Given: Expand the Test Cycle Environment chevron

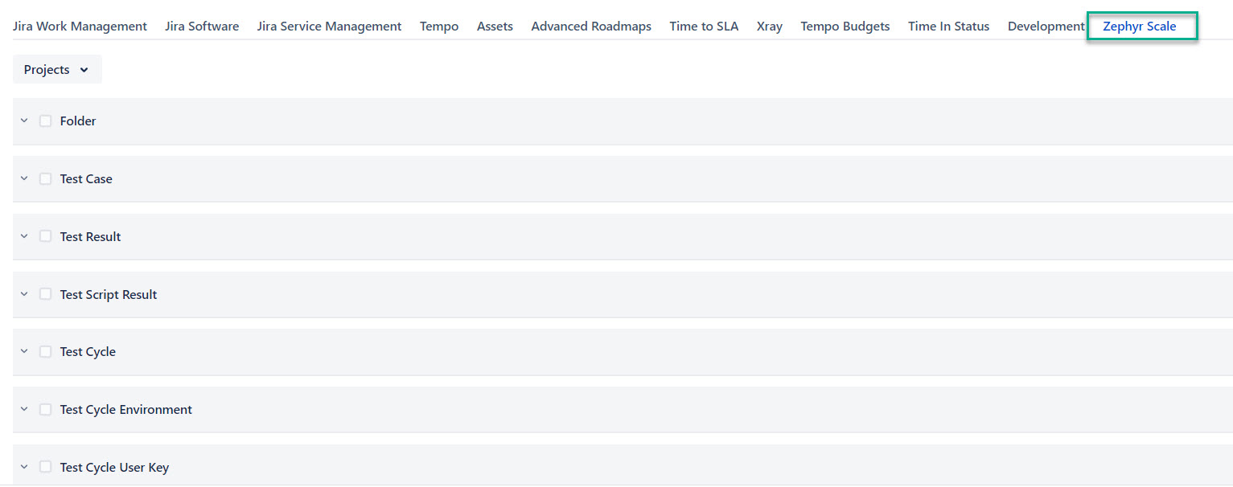Looking at the screenshot, I should (24, 409).
